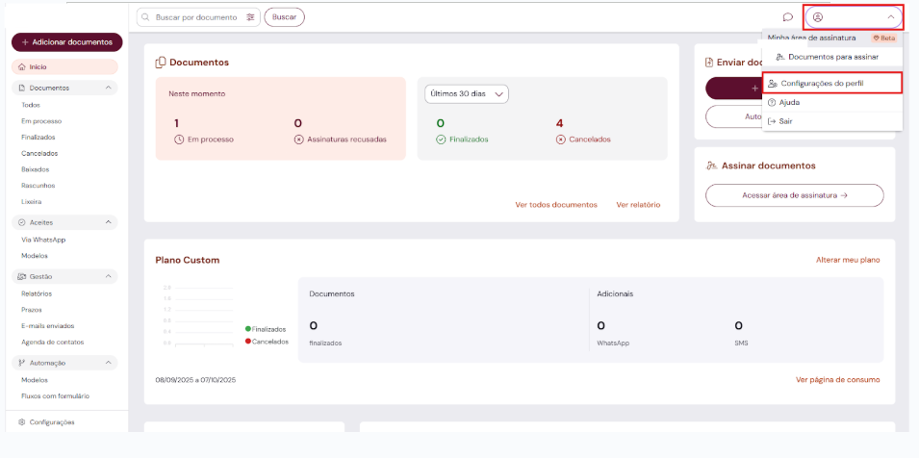This screenshot has width=919, height=458.
Task: Focus the Buscar por documento search field
Action: (x=197, y=17)
